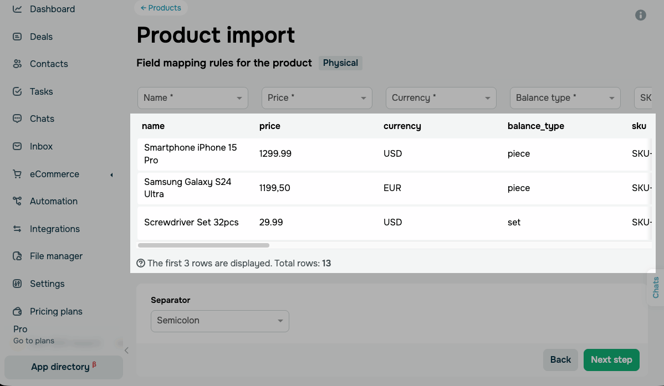Open File manager icon in sidebar
The image size is (664, 386).
tap(17, 256)
